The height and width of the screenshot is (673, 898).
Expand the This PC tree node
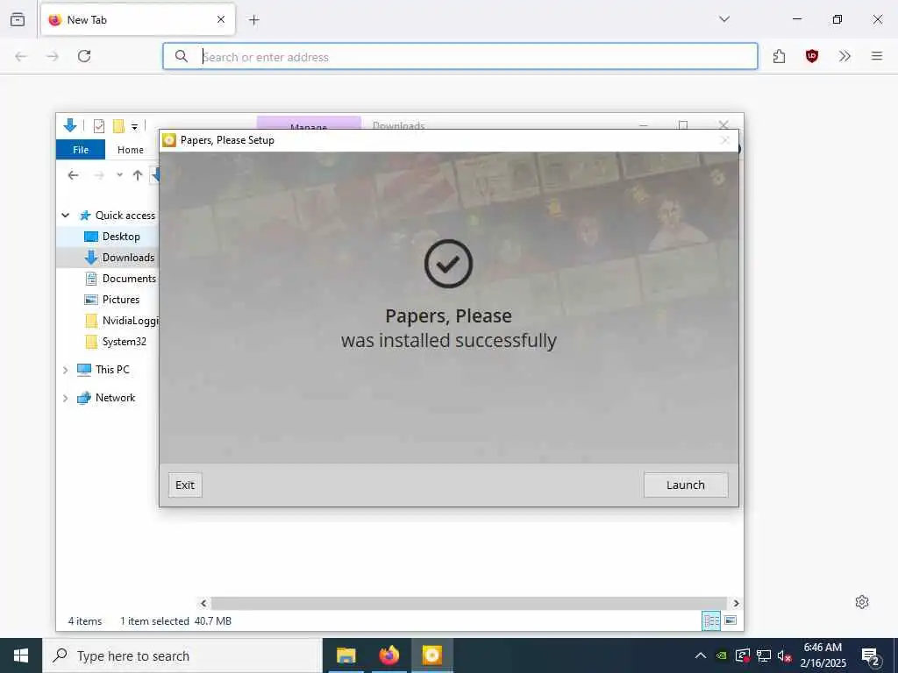pos(65,370)
